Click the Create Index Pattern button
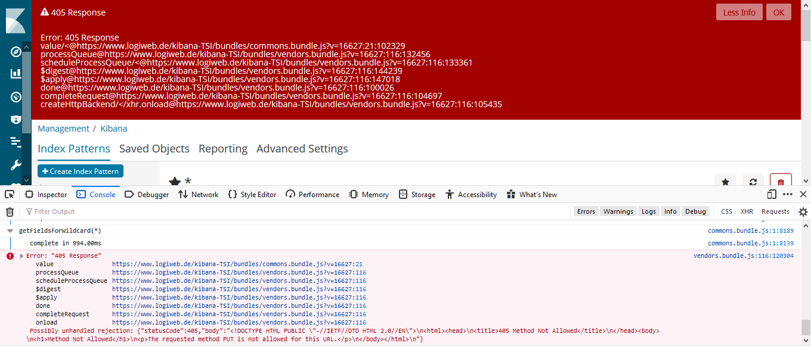Screen dimensions: 811x346 click(x=81, y=171)
